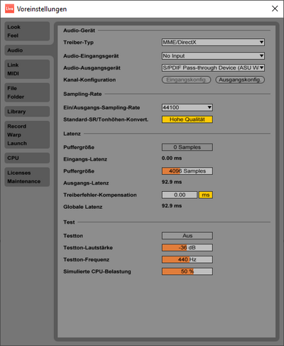The width and height of the screenshot is (284, 346).
Task: Click the Testton-Lautstärke -36 dB slider
Action: pyautogui.click(x=187, y=248)
